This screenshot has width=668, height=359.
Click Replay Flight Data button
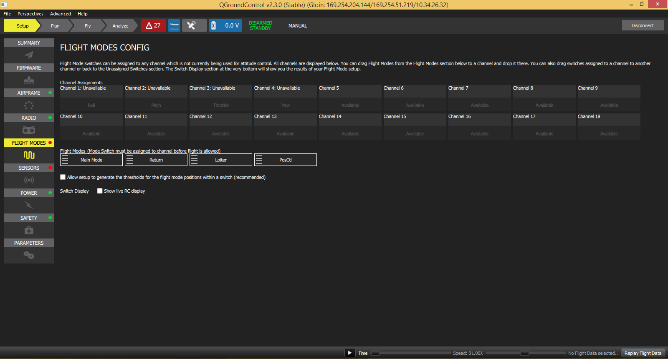pos(643,353)
